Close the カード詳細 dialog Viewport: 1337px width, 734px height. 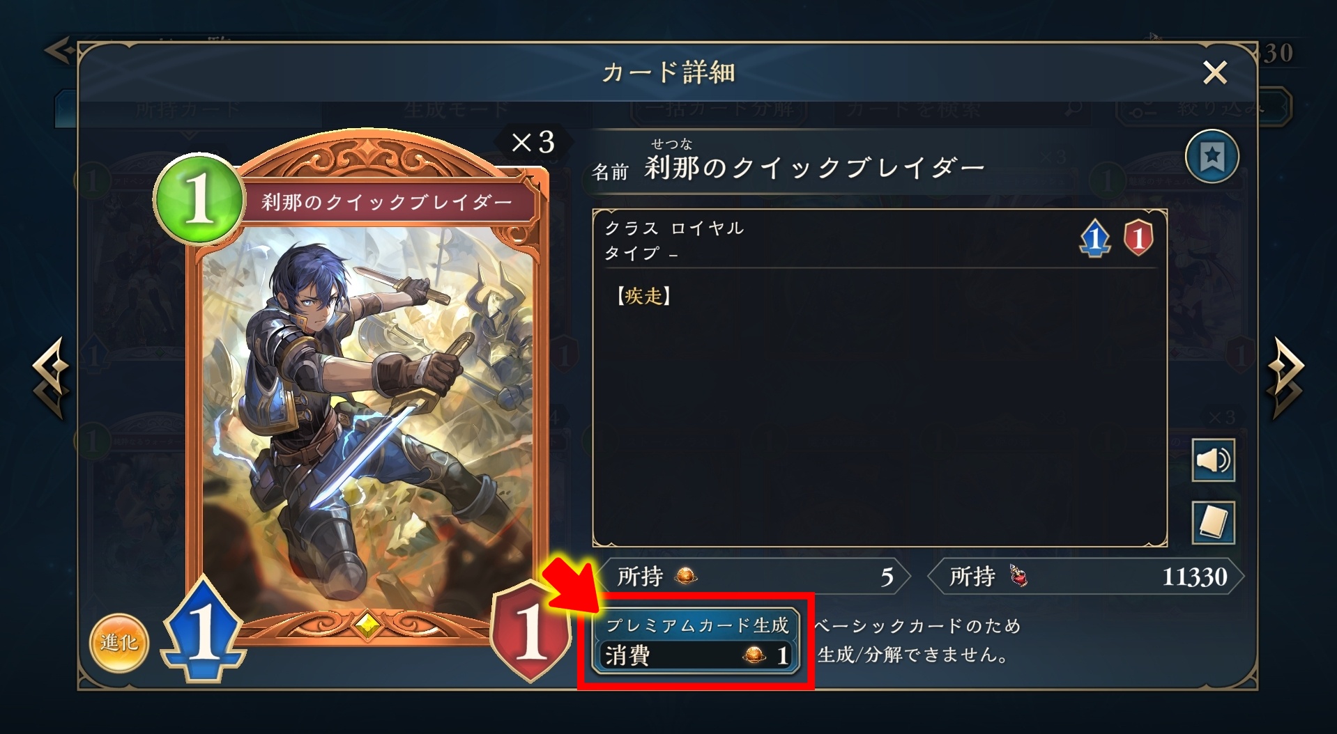(x=1215, y=72)
